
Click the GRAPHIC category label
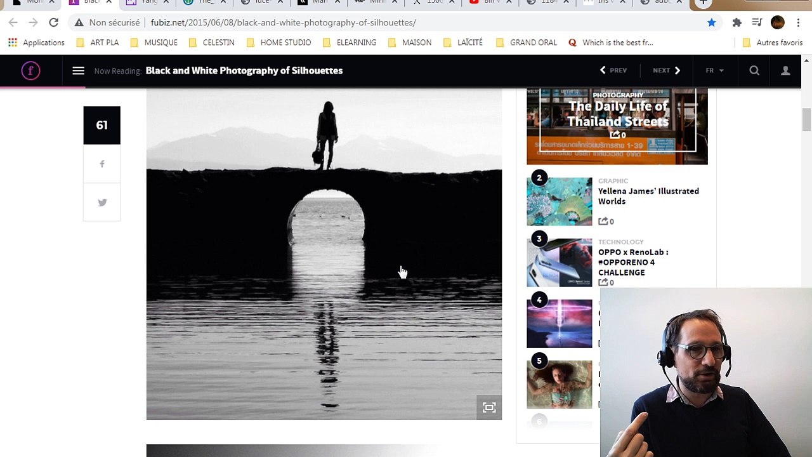click(613, 181)
